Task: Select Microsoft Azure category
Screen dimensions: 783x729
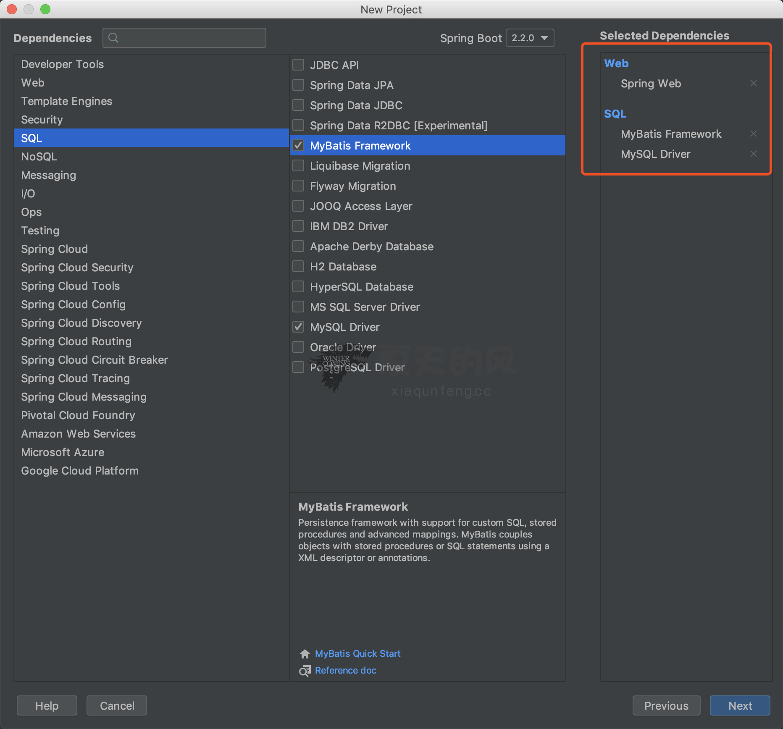Action: (x=151, y=452)
